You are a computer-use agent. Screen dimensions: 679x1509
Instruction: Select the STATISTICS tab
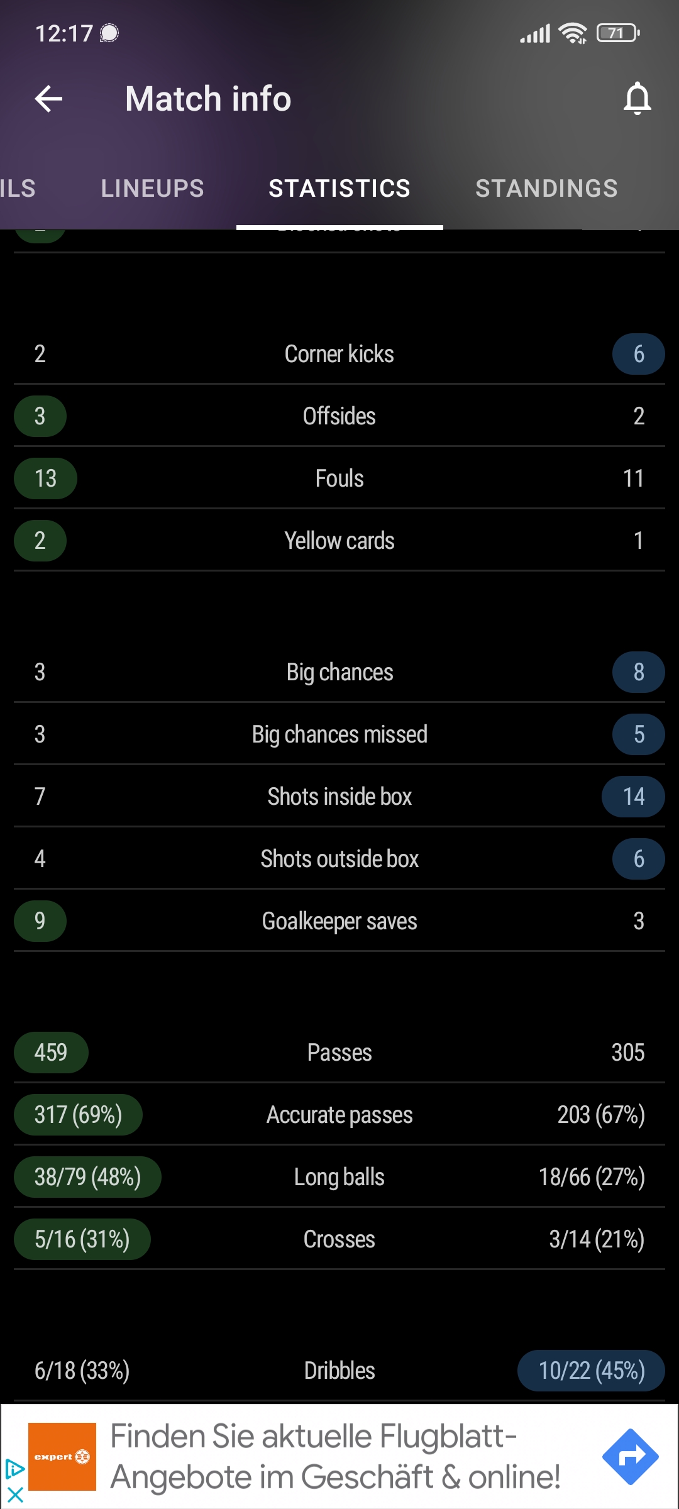point(339,188)
